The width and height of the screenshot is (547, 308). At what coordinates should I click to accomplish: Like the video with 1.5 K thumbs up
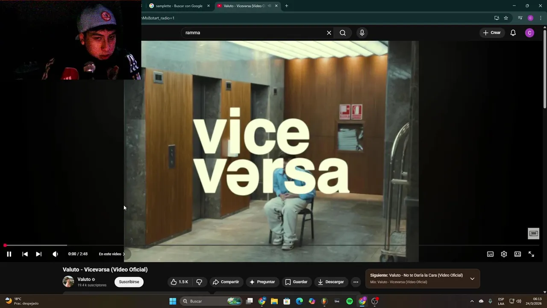click(179, 282)
